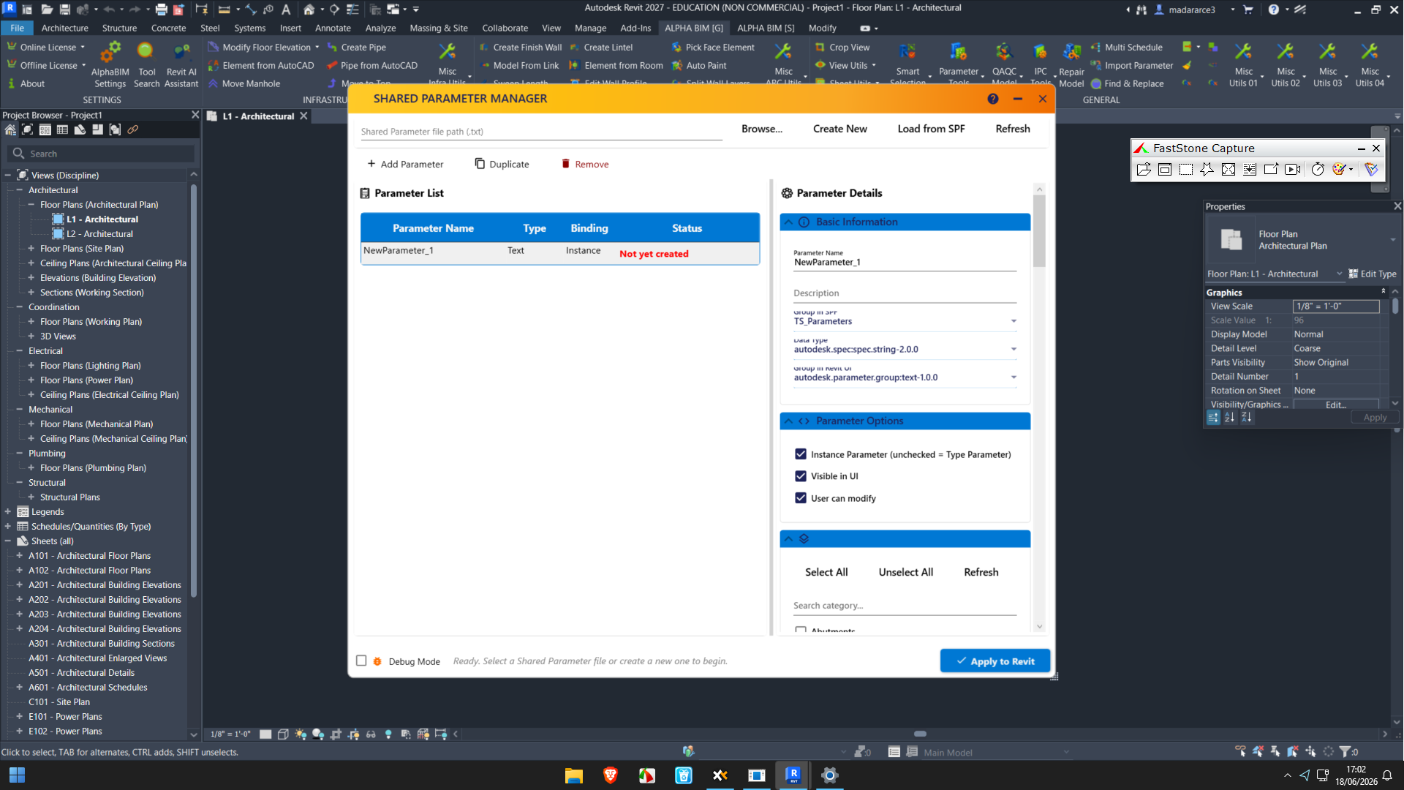Click Revit icon in taskbar
This screenshot has height=790, width=1404.
tap(793, 775)
